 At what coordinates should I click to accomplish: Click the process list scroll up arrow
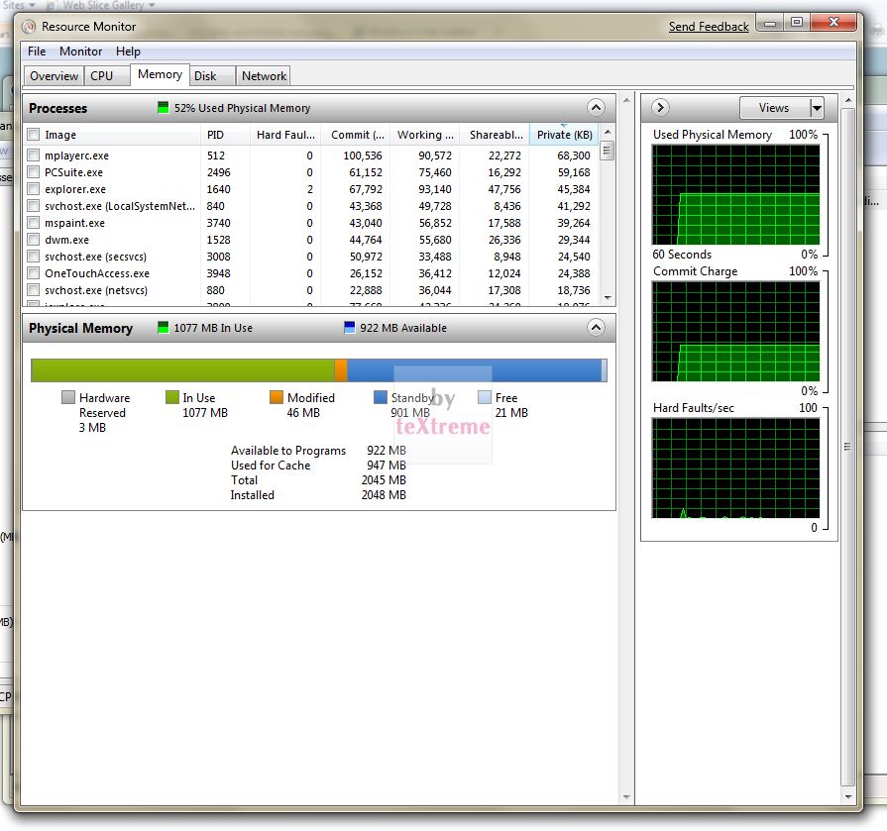(608, 132)
